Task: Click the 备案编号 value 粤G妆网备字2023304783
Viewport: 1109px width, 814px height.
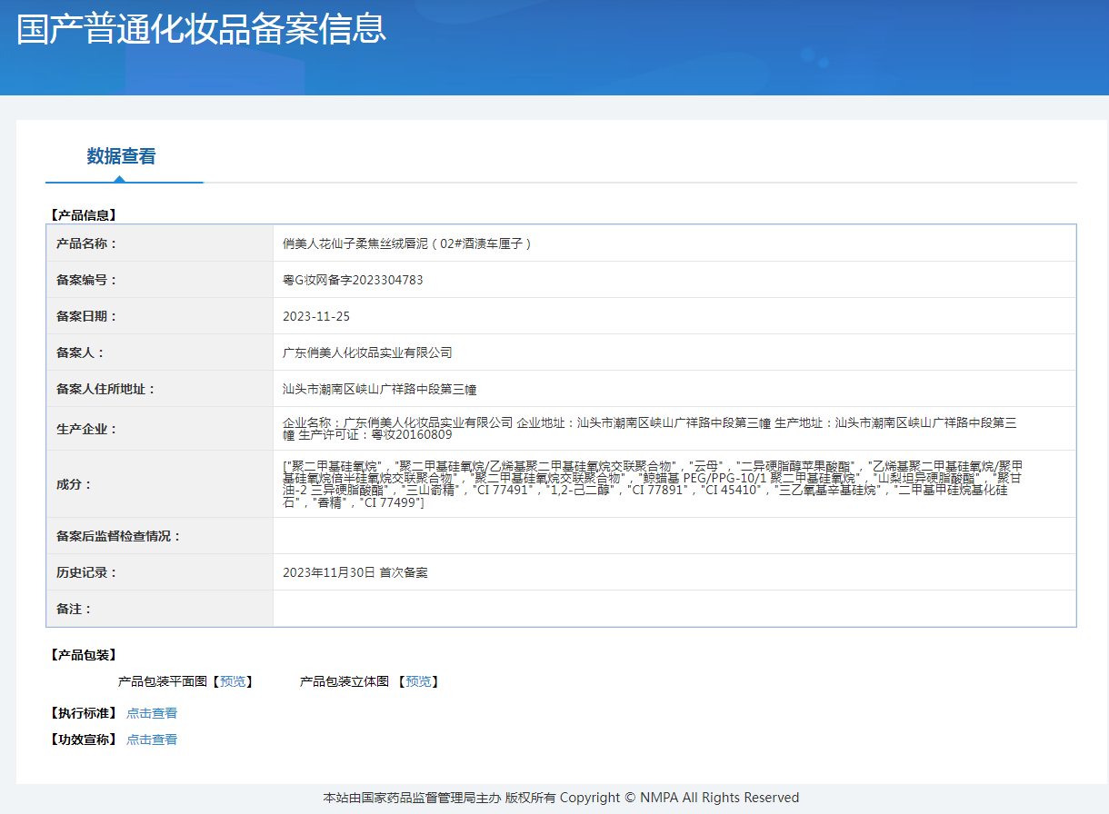Action: (353, 280)
